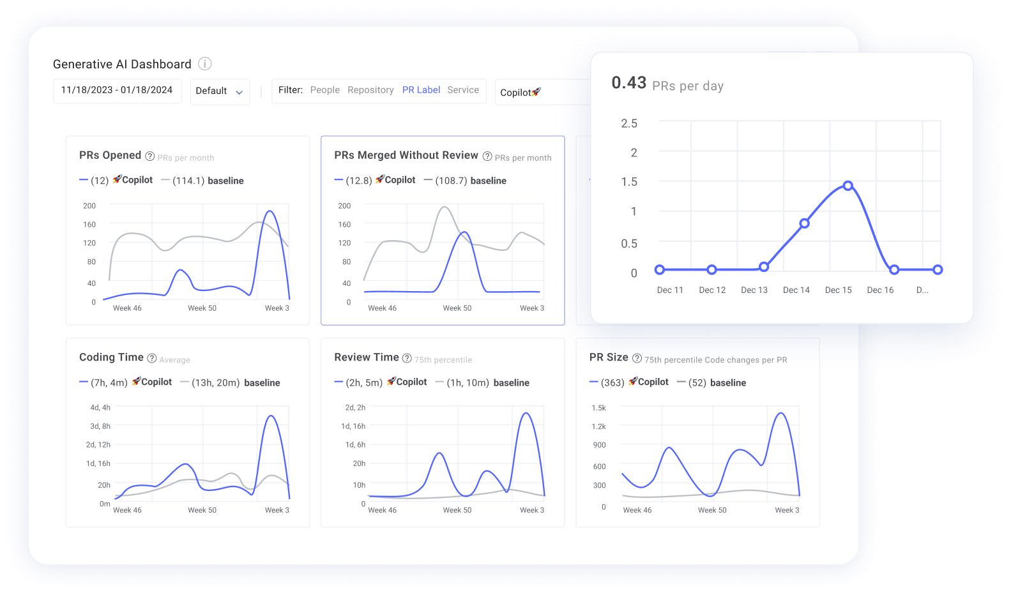This screenshot has height=593, width=1011.
Task: Click the Generative AI Dashboard heading
Action: (122, 64)
